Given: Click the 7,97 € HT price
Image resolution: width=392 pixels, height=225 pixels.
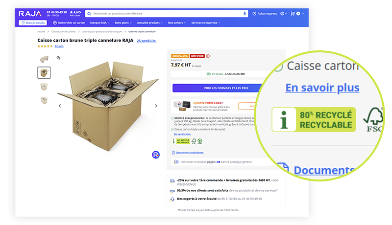Looking at the screenshot, I should [181, 65].
